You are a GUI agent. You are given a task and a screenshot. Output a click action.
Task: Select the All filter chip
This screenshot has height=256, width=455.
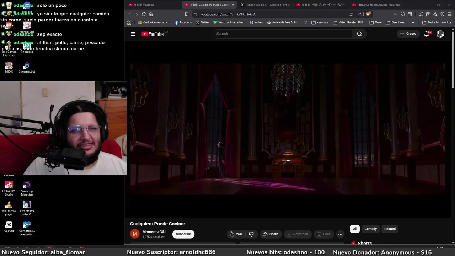355,229
